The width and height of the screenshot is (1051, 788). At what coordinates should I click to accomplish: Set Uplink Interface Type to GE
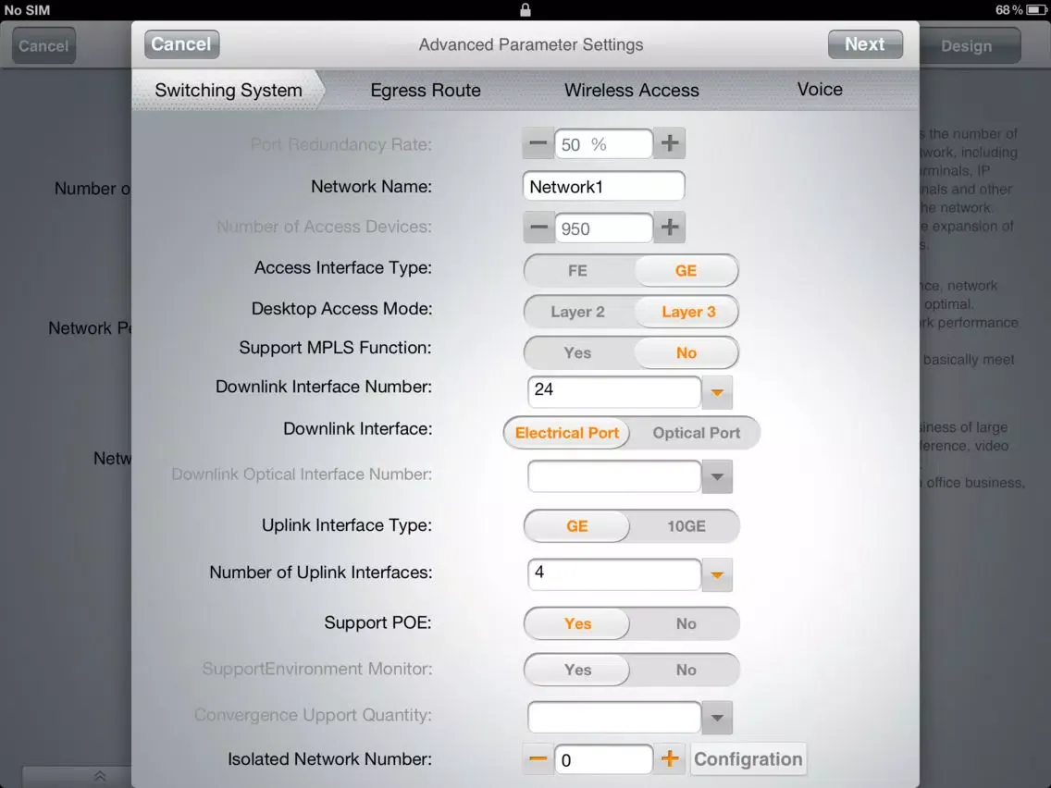click(577, 526)
